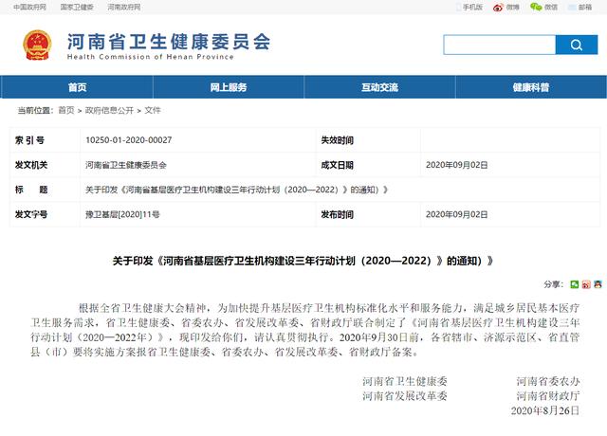
Task: Visit the 中国政府网 top link
Action: 29,7
